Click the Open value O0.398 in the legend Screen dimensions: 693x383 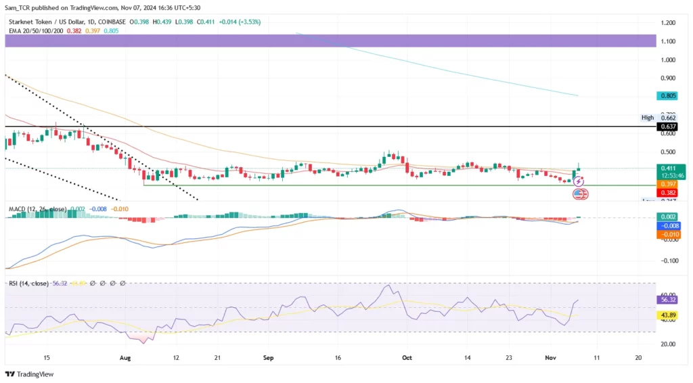(x=139, y=22)
